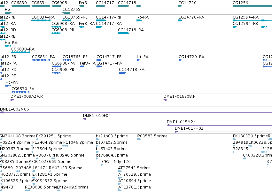Click EST AT10694.5prime
Image resolution: width=272 pixels, height=192 pixels.
click(119, 184)
